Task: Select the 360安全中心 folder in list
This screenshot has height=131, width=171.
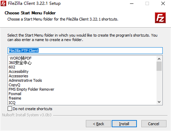Action: pos(20,63)
